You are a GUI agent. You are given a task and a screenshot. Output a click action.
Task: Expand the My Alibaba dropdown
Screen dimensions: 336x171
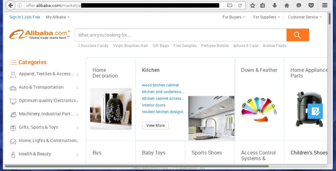pos(58,17)
